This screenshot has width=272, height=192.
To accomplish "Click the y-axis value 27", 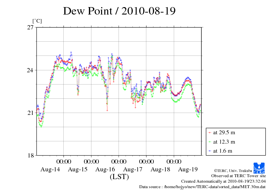I will coord(30,27).
